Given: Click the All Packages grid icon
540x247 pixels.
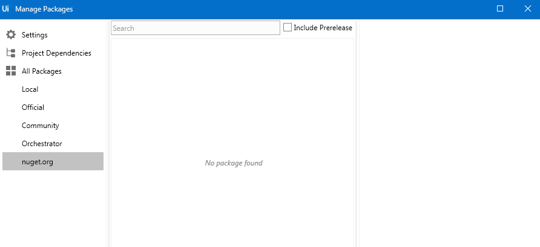Looking at the screenshot, I should 11,71.
